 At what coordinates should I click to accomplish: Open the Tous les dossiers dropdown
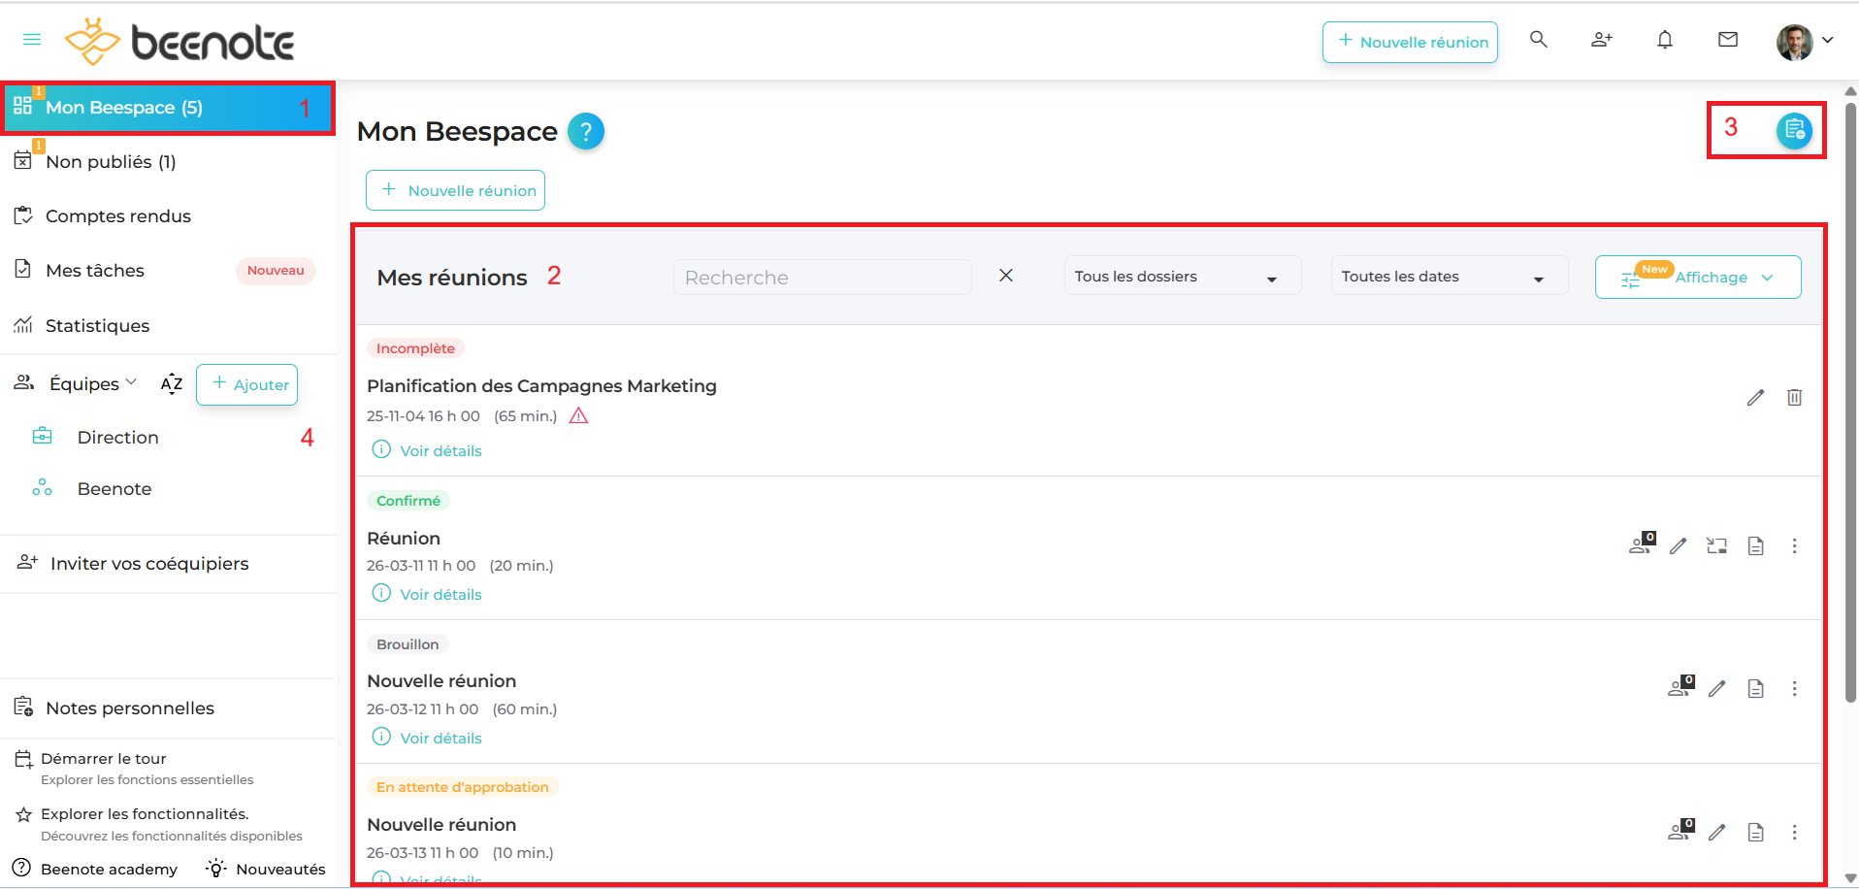[x=1181, y=278]
